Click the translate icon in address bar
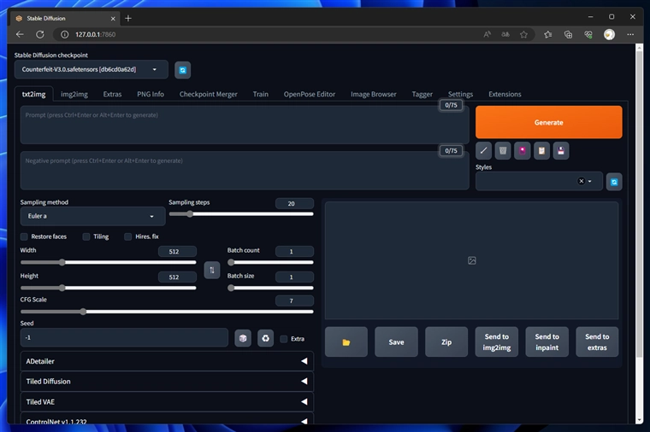This screenshot has height=432, width=650. [505, 34]
